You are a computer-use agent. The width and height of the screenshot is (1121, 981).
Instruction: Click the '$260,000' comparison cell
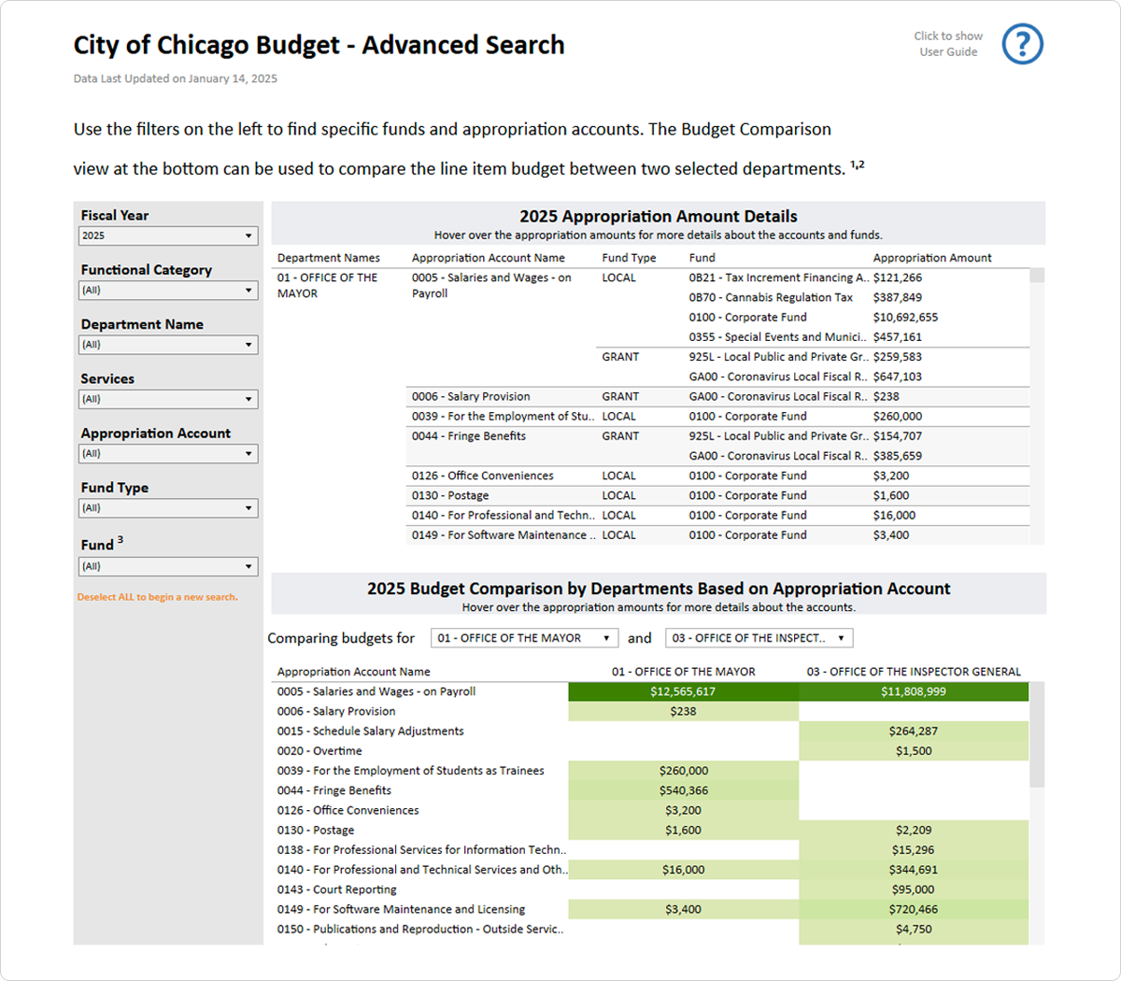(x=683, y=771)
